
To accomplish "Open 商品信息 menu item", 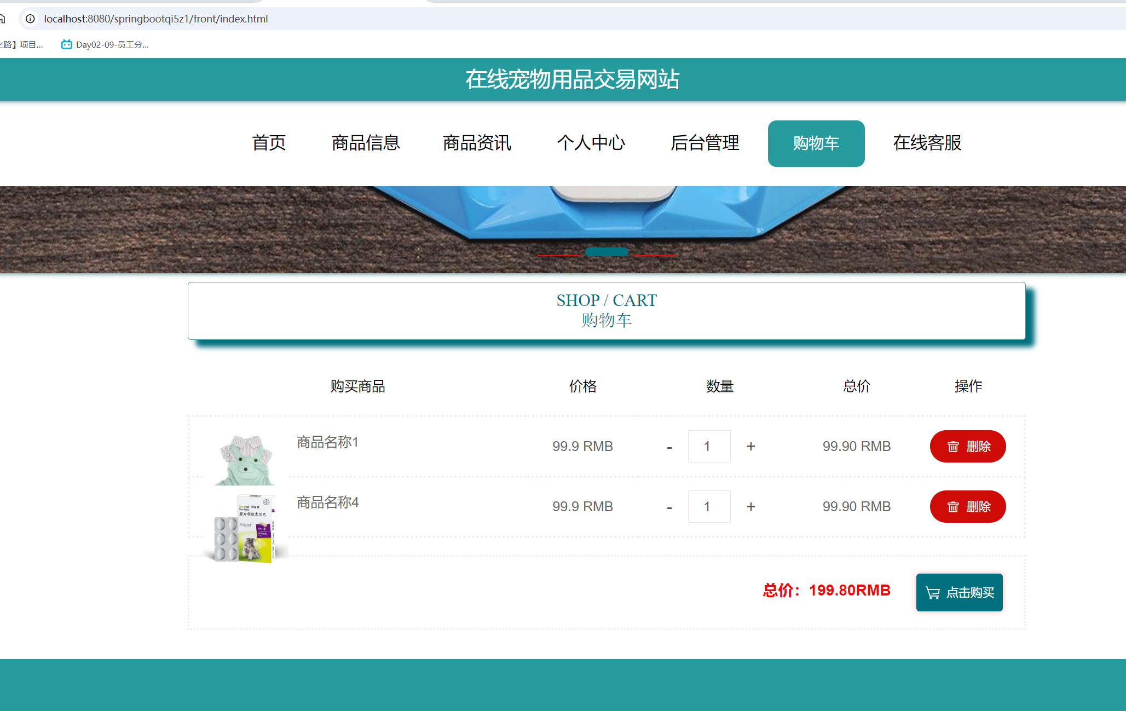I will tap(366, 143).
